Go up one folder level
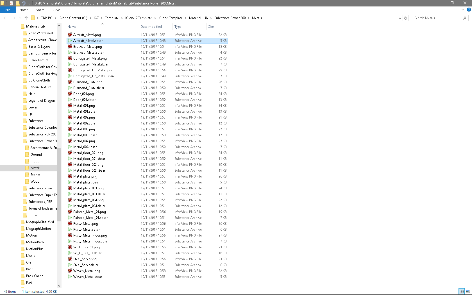The image size is (472, 295). pyautogui.click(x=26, y=18)
